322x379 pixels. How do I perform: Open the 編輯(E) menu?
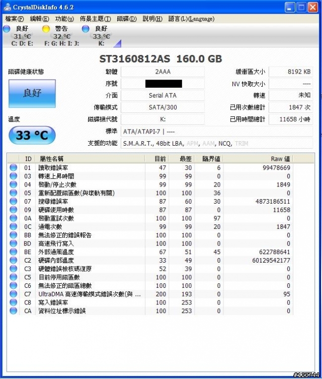(39, 19)
